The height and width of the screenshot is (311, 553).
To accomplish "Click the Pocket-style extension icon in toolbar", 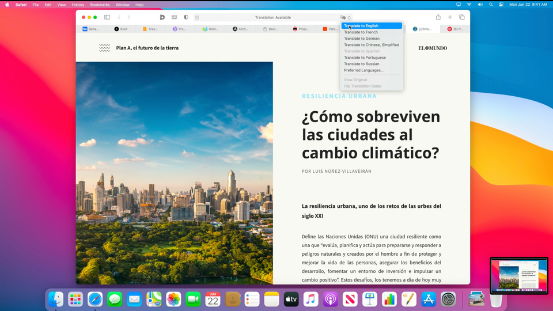I will [162, 17].
